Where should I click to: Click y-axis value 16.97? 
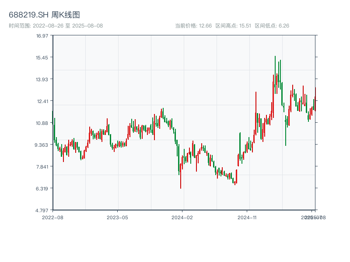[x=42, y=36]
